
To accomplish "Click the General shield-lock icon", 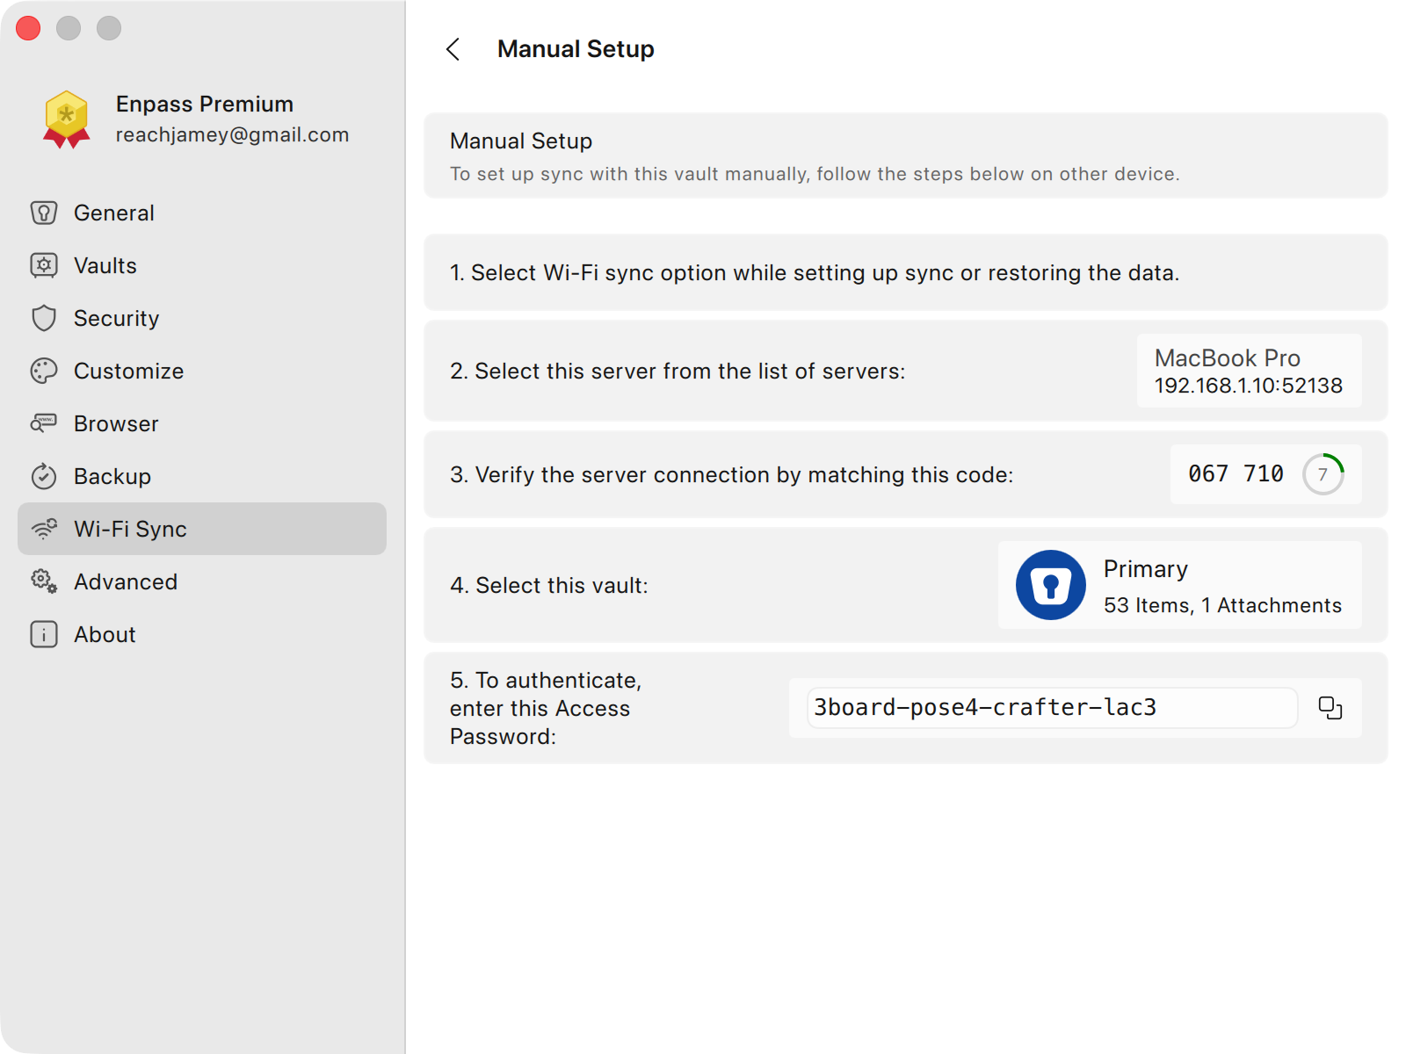I will pos(44,213).
